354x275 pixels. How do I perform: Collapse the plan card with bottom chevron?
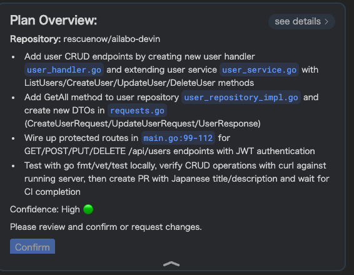click(171, 264)
